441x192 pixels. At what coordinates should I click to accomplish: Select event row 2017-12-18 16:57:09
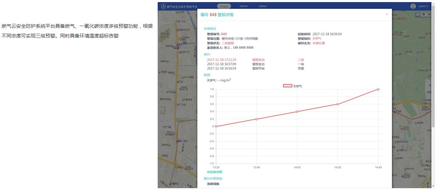coord(256,64)
